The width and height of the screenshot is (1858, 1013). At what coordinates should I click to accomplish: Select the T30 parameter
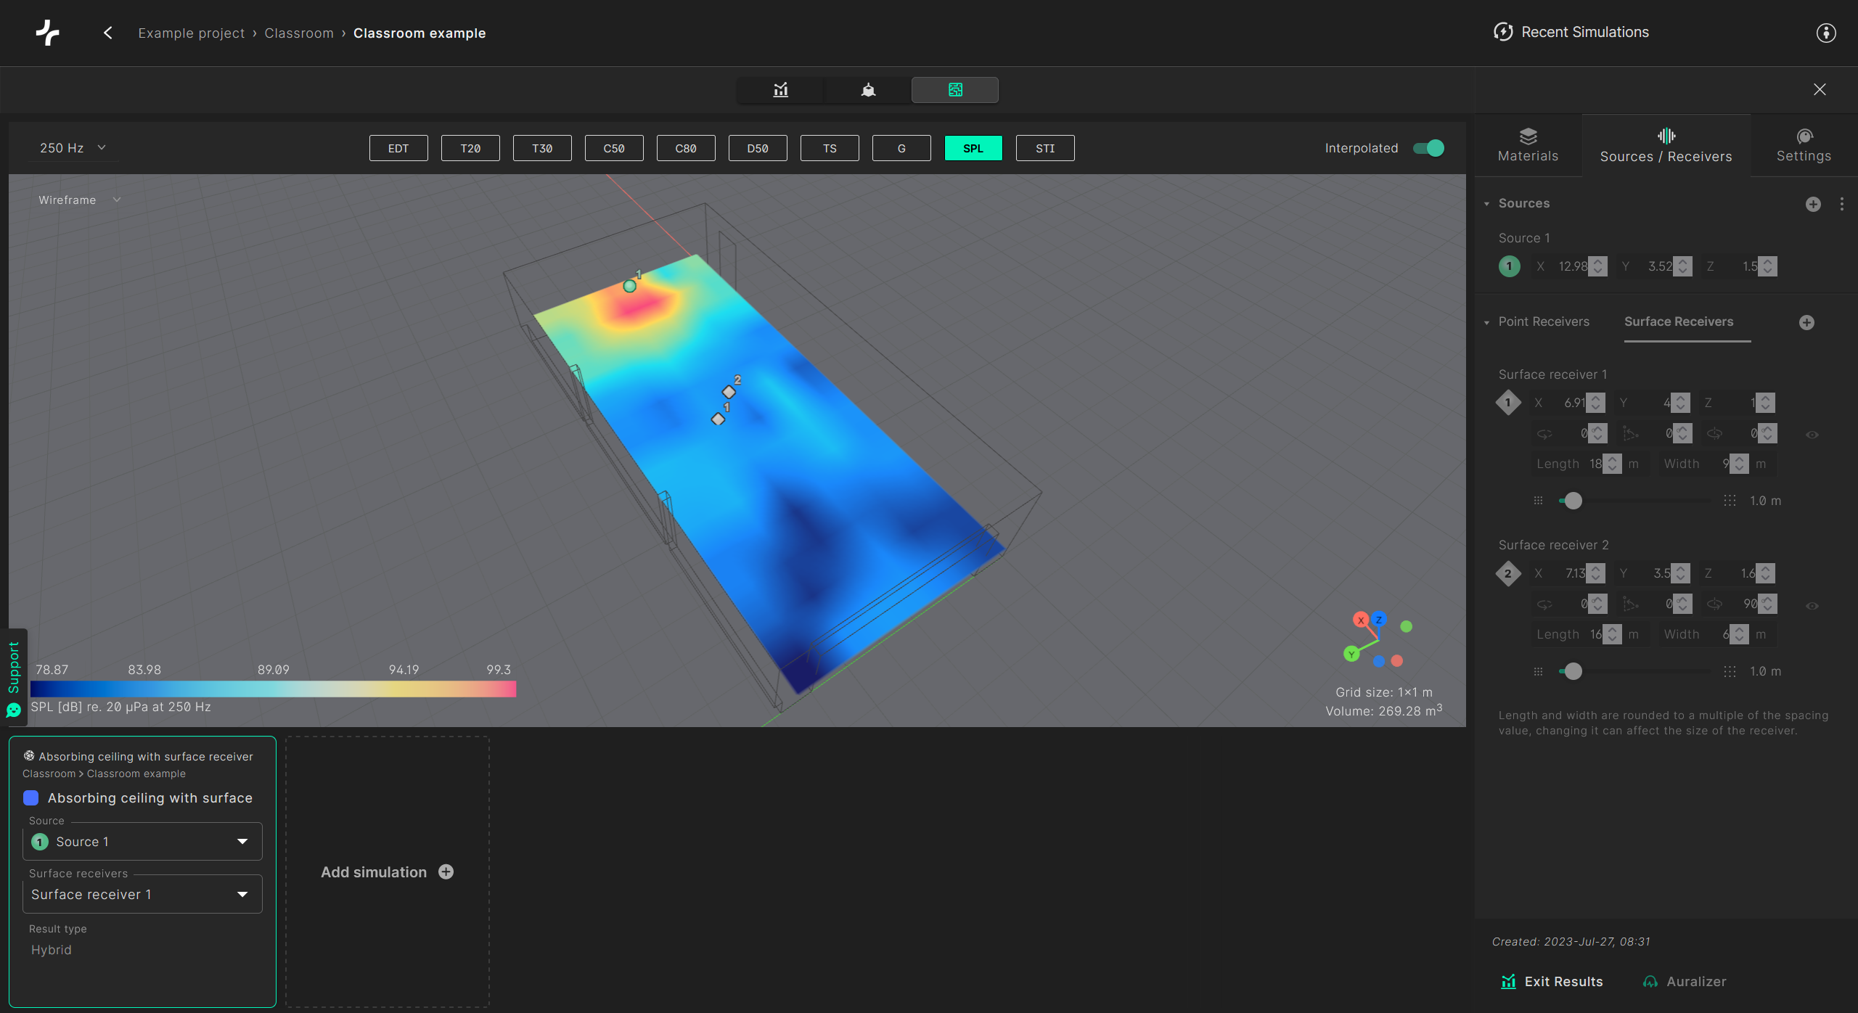click(x=542, y=148)
